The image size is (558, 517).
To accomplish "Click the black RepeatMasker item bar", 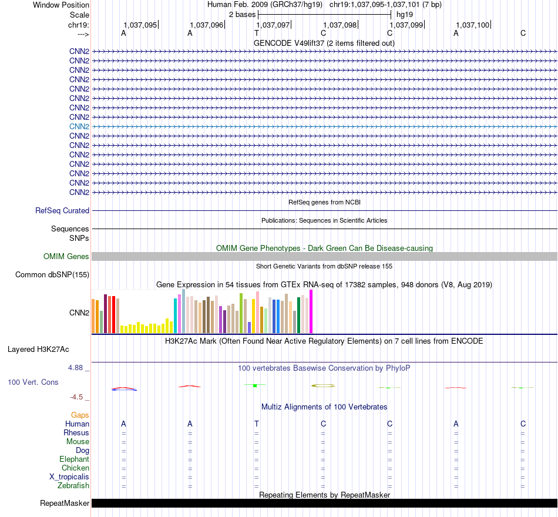I will [324, 503].
